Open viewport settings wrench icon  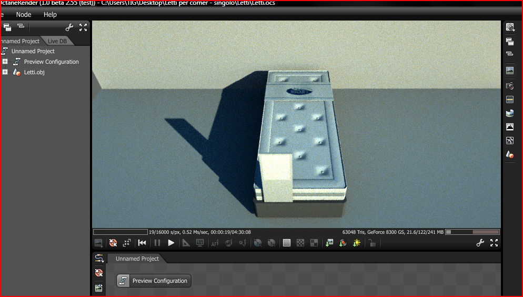[480, 243]
